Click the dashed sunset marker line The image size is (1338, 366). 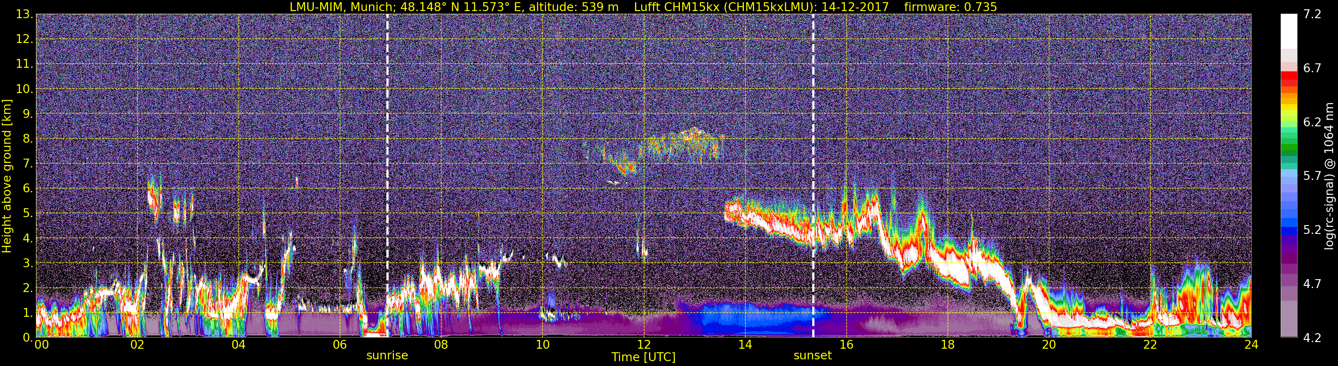pyautogui.click(x=813, y=176)
